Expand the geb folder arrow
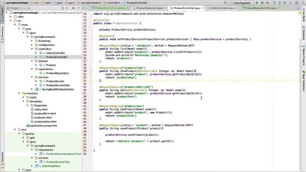This screenshot has height=172, width=306. point(23,138)
